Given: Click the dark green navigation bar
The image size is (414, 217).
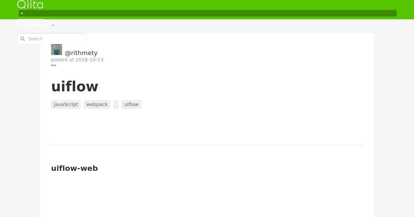Looking at the screenshot, I should click(x=208, y=13).
